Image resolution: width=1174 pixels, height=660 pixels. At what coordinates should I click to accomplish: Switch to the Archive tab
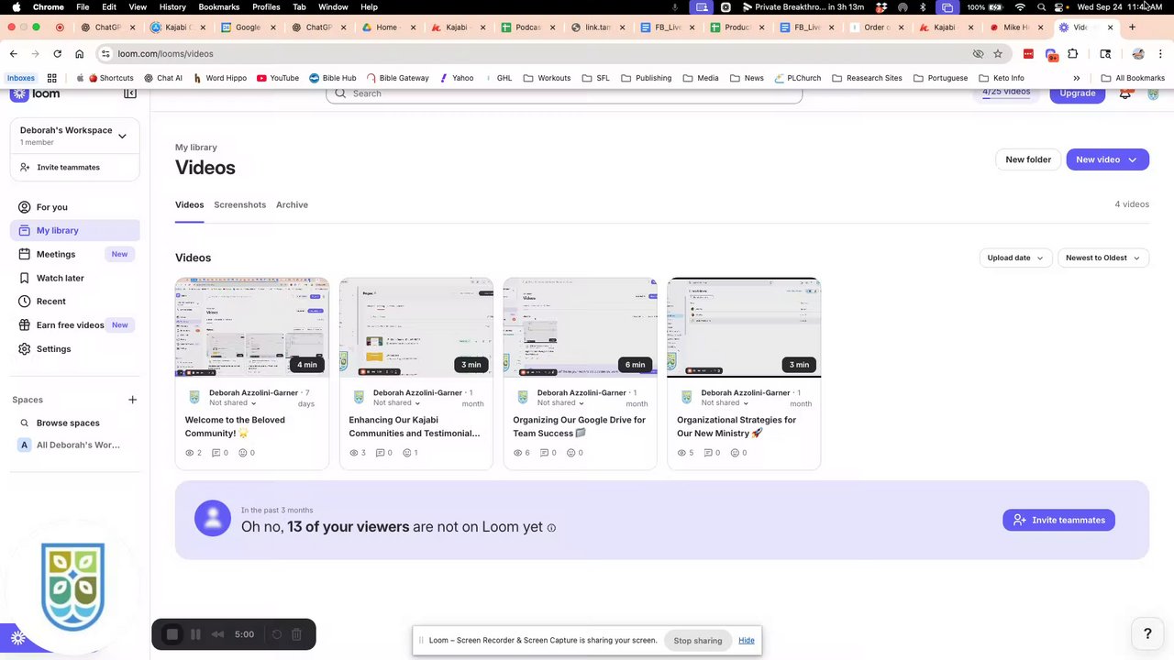click(292, 204)
